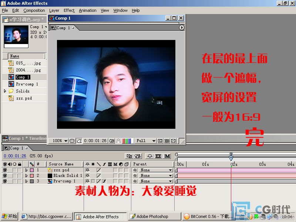
Task: Enable the frame blending button in Timeline
Action: click(158, 156)
